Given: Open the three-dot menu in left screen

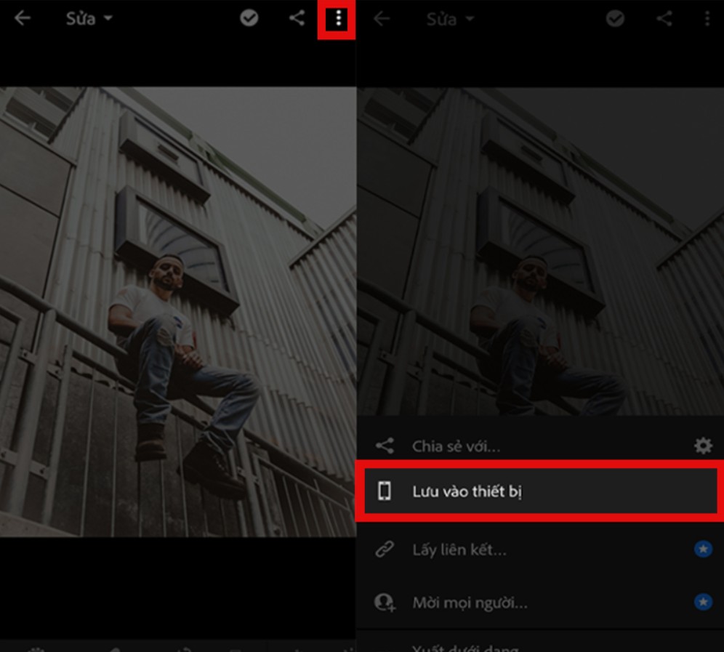Looking at the screenshot, I should (x=337, y=19).
